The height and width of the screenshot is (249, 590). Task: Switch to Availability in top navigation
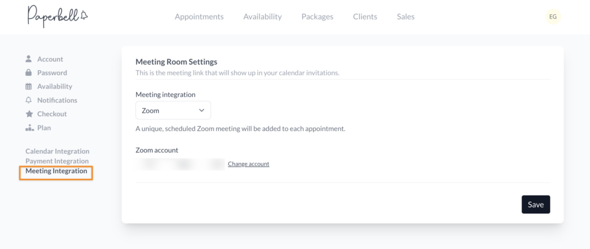pyautogui.click(x=262, y=17)
